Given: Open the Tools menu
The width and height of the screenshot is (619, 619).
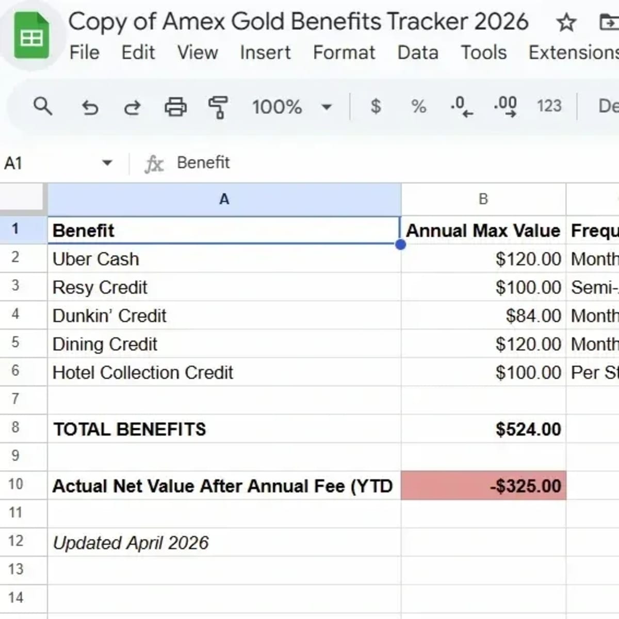Looking at the screenshot, I should click(484, 53).
